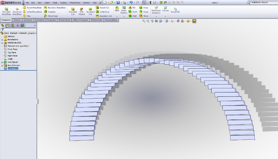
Task: Select the CrvPattern1 feature
Action: pos(13,69)
